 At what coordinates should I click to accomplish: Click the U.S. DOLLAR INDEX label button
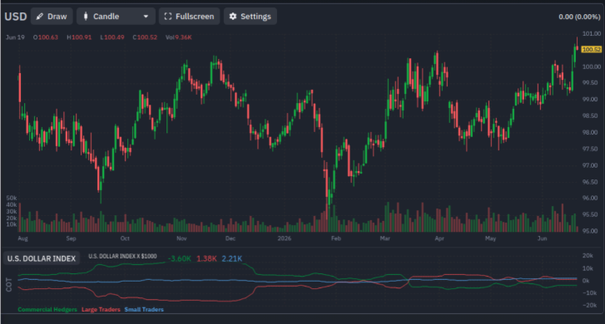click(42, 258)
